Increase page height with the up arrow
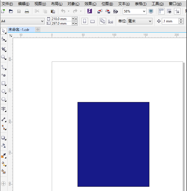The height and width of the screenshot is (191, 187). pos(76,24)
